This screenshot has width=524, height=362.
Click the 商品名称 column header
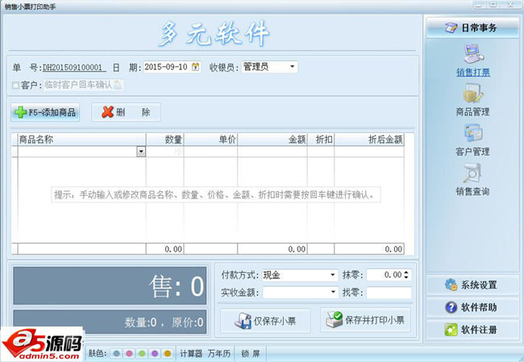[82, 139]
